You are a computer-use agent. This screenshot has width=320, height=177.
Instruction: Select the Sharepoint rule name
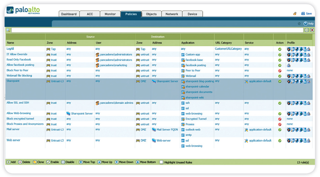(x=13, y=81)
